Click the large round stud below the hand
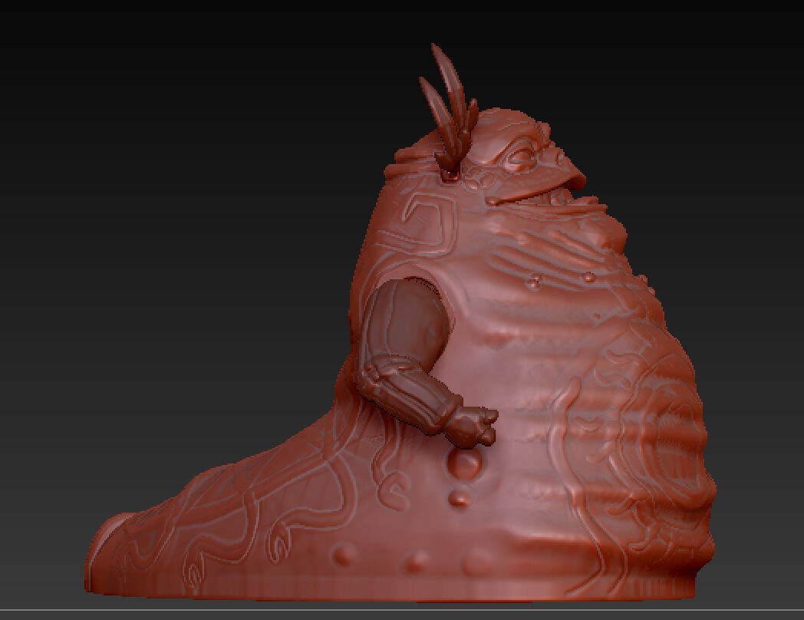Image resolution: width=804 pixels, height=620 pixels. [x=465, y=463]
